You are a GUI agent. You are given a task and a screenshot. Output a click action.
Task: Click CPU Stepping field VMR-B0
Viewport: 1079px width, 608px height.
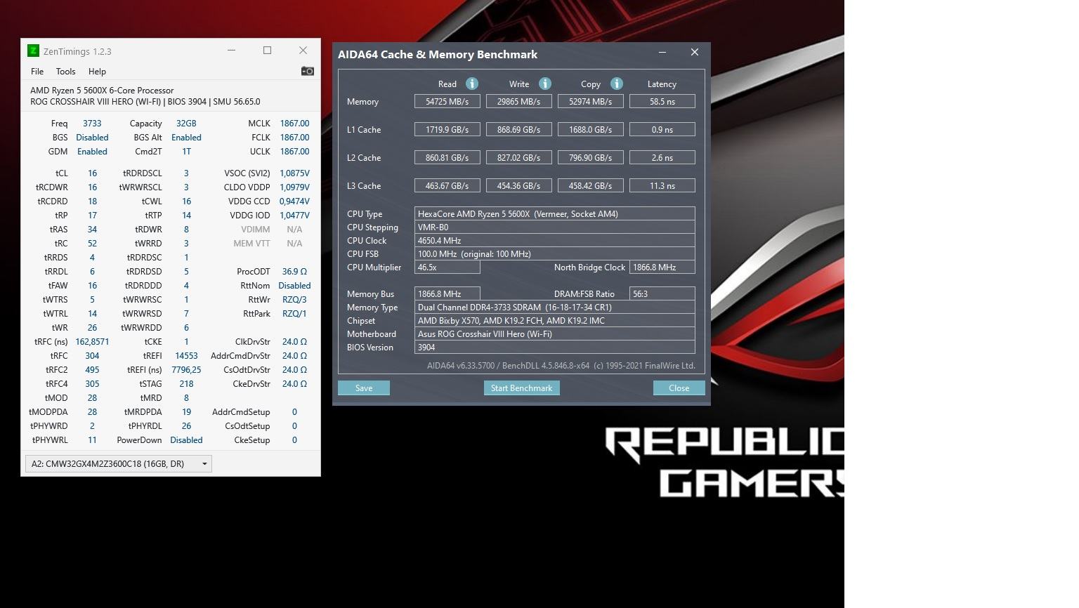click(x=555, y=227)
